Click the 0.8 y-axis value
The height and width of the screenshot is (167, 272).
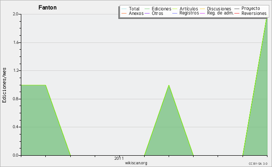(15, 99)
